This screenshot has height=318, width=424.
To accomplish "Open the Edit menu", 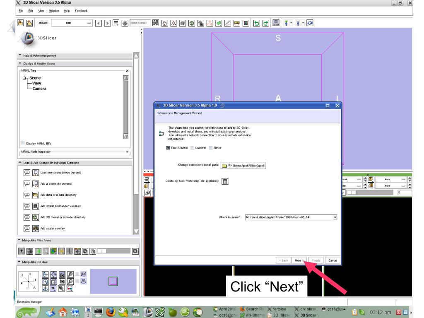I will (31, 11).
